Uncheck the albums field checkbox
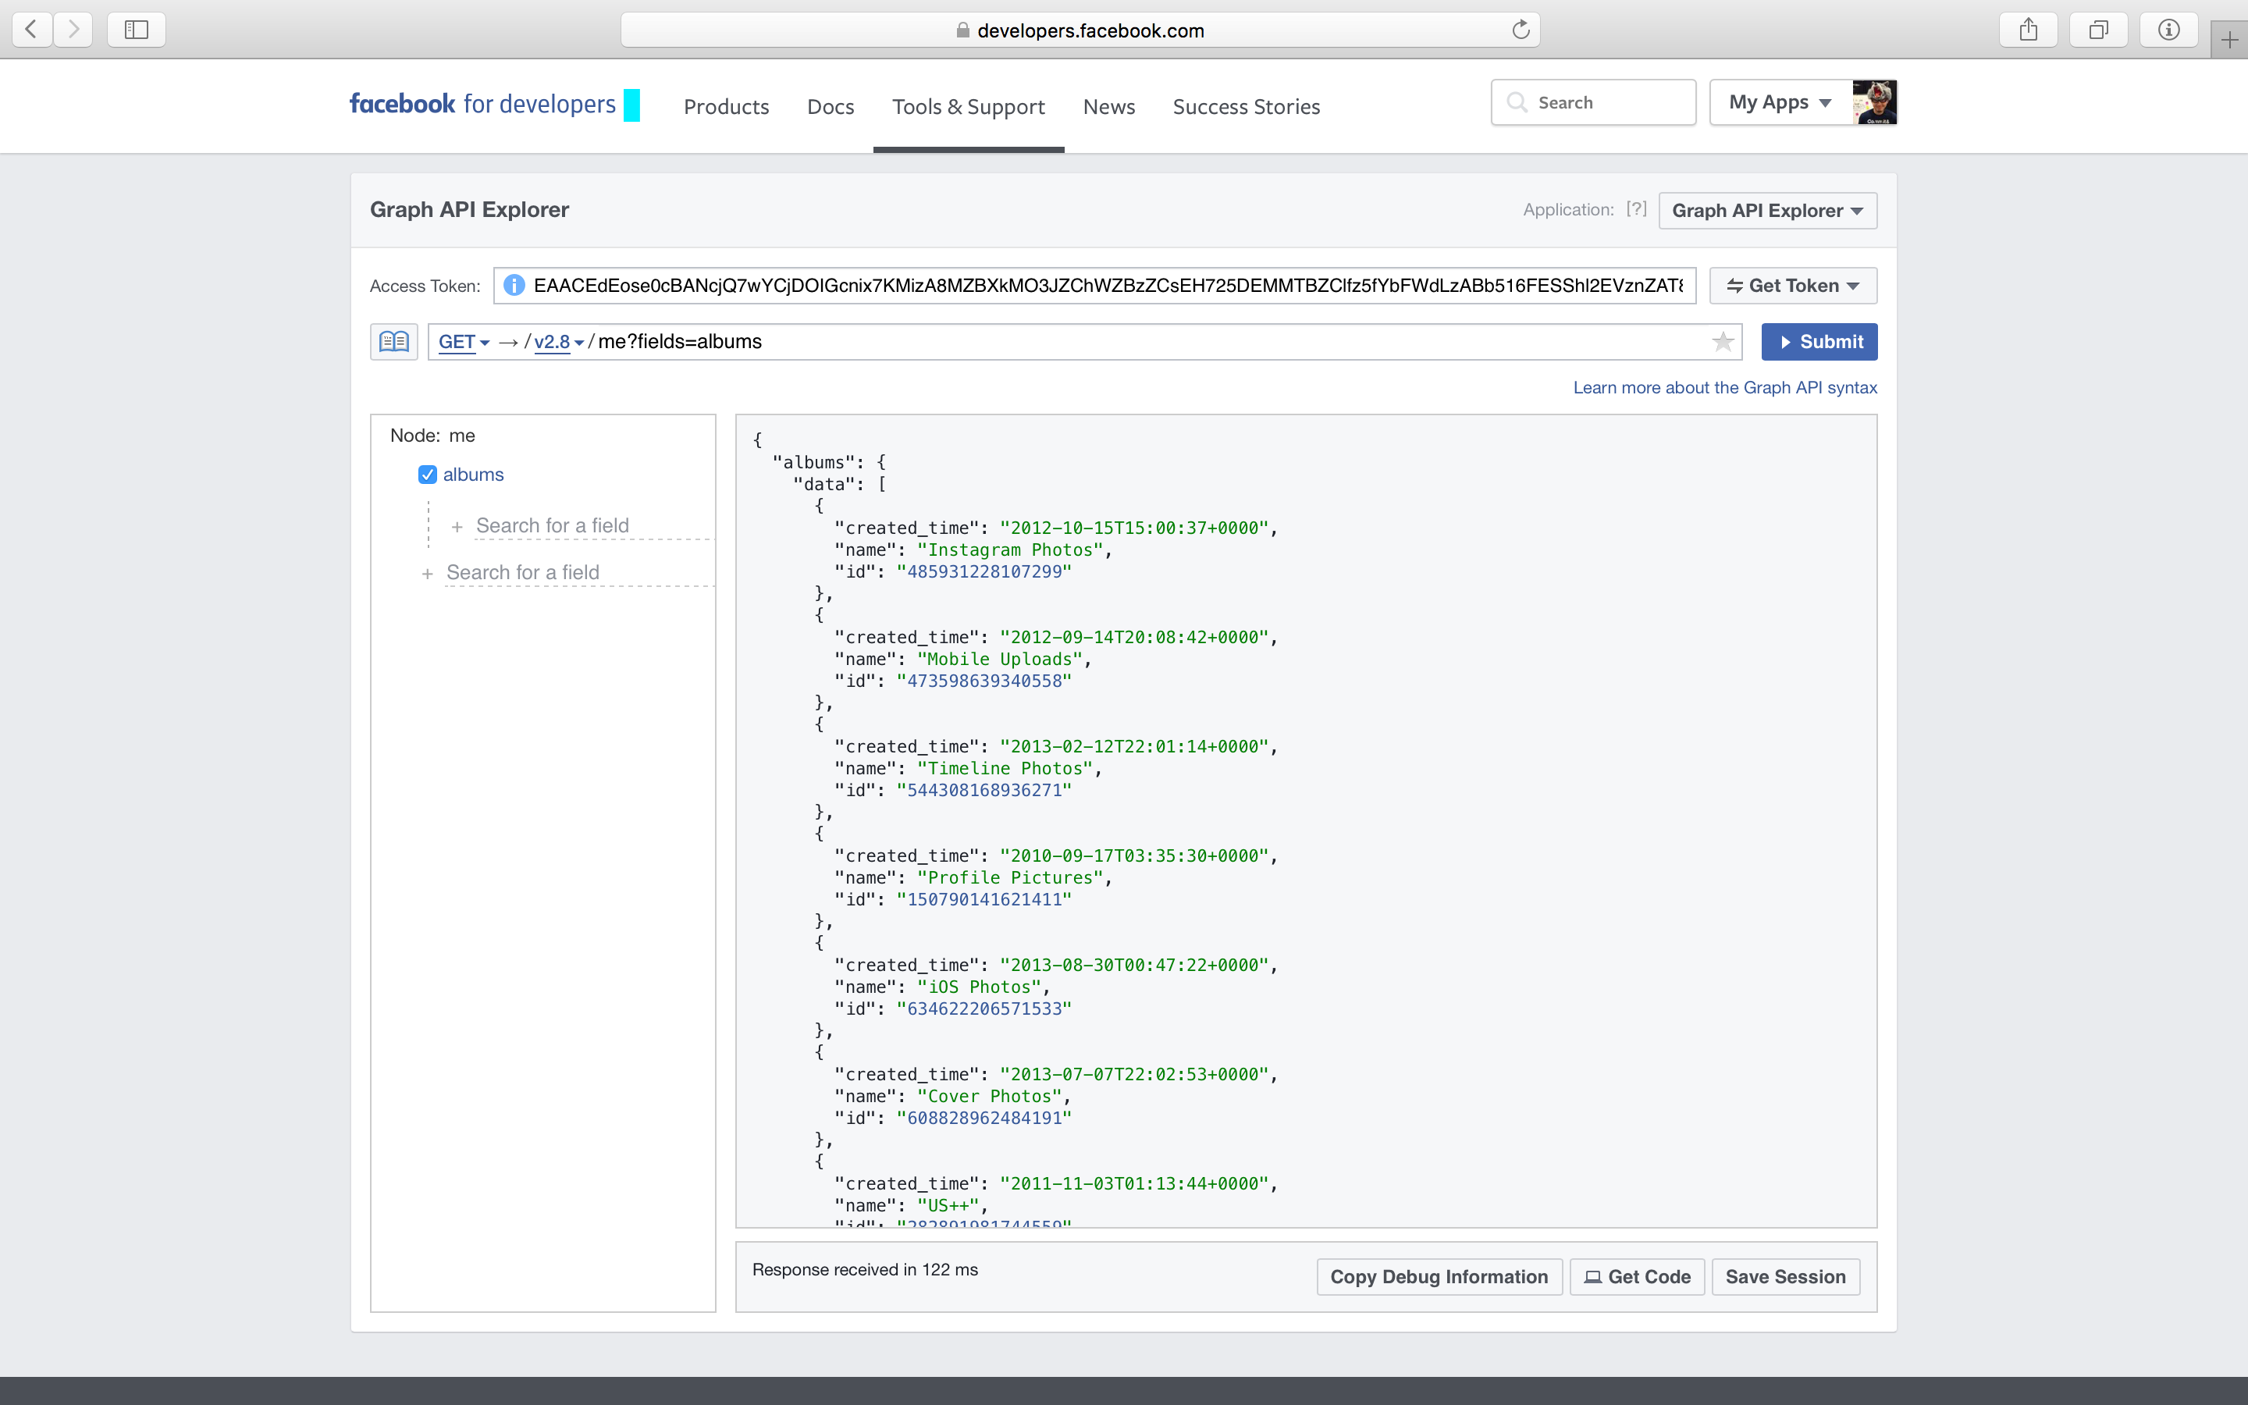 coord(427,475)
